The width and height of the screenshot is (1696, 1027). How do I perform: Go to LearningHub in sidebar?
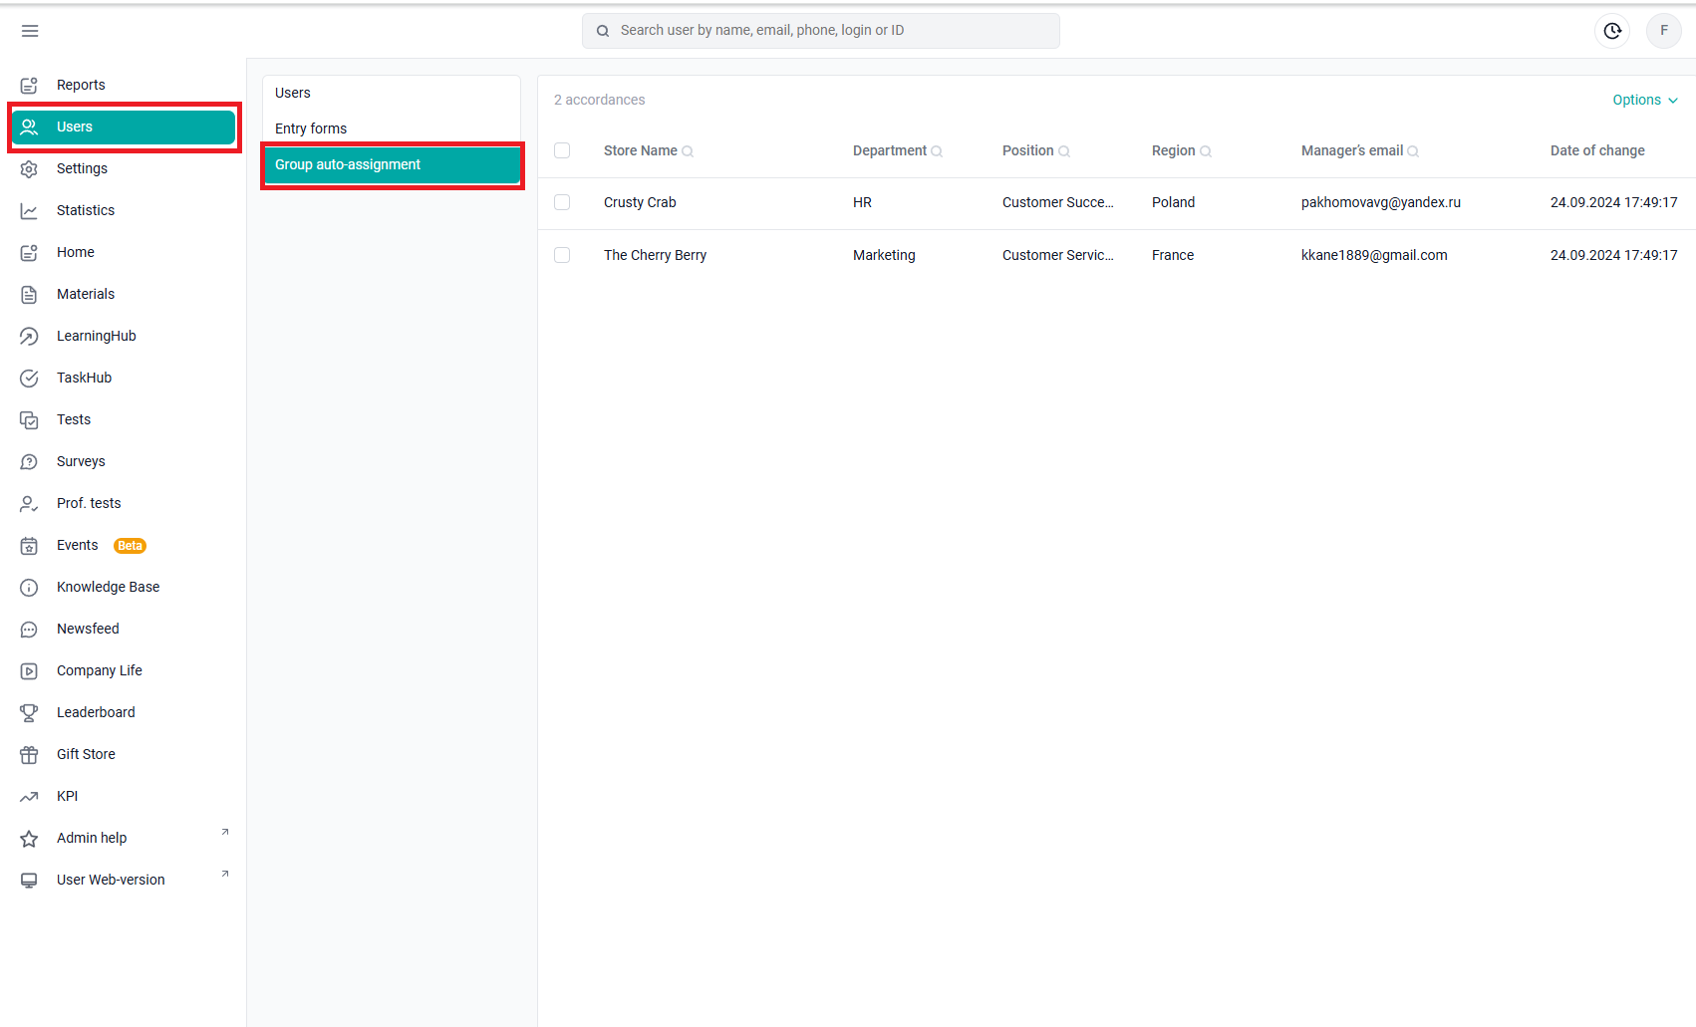[x=124, y=336]
